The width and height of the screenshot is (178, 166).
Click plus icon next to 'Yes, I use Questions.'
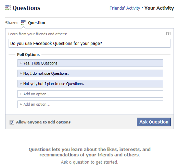point(21,63)
